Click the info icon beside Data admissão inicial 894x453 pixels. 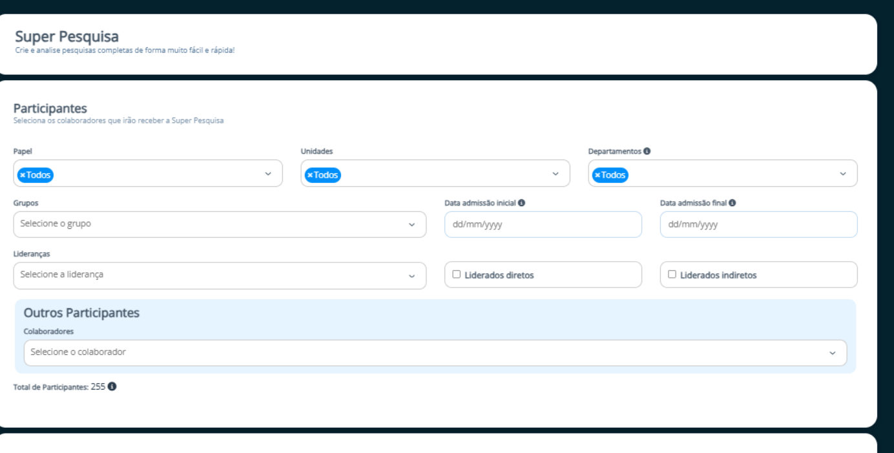pos(521,202)
